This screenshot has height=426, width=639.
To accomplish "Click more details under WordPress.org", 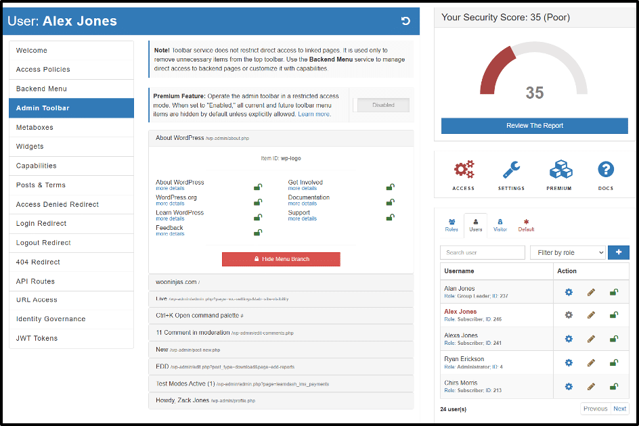I will pos(170,204).
